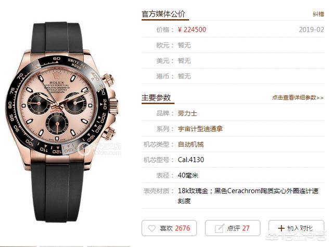333x247 pixels.
Task: Click the 18k玫瑰金 case material text
Action: tap(193, 191)
